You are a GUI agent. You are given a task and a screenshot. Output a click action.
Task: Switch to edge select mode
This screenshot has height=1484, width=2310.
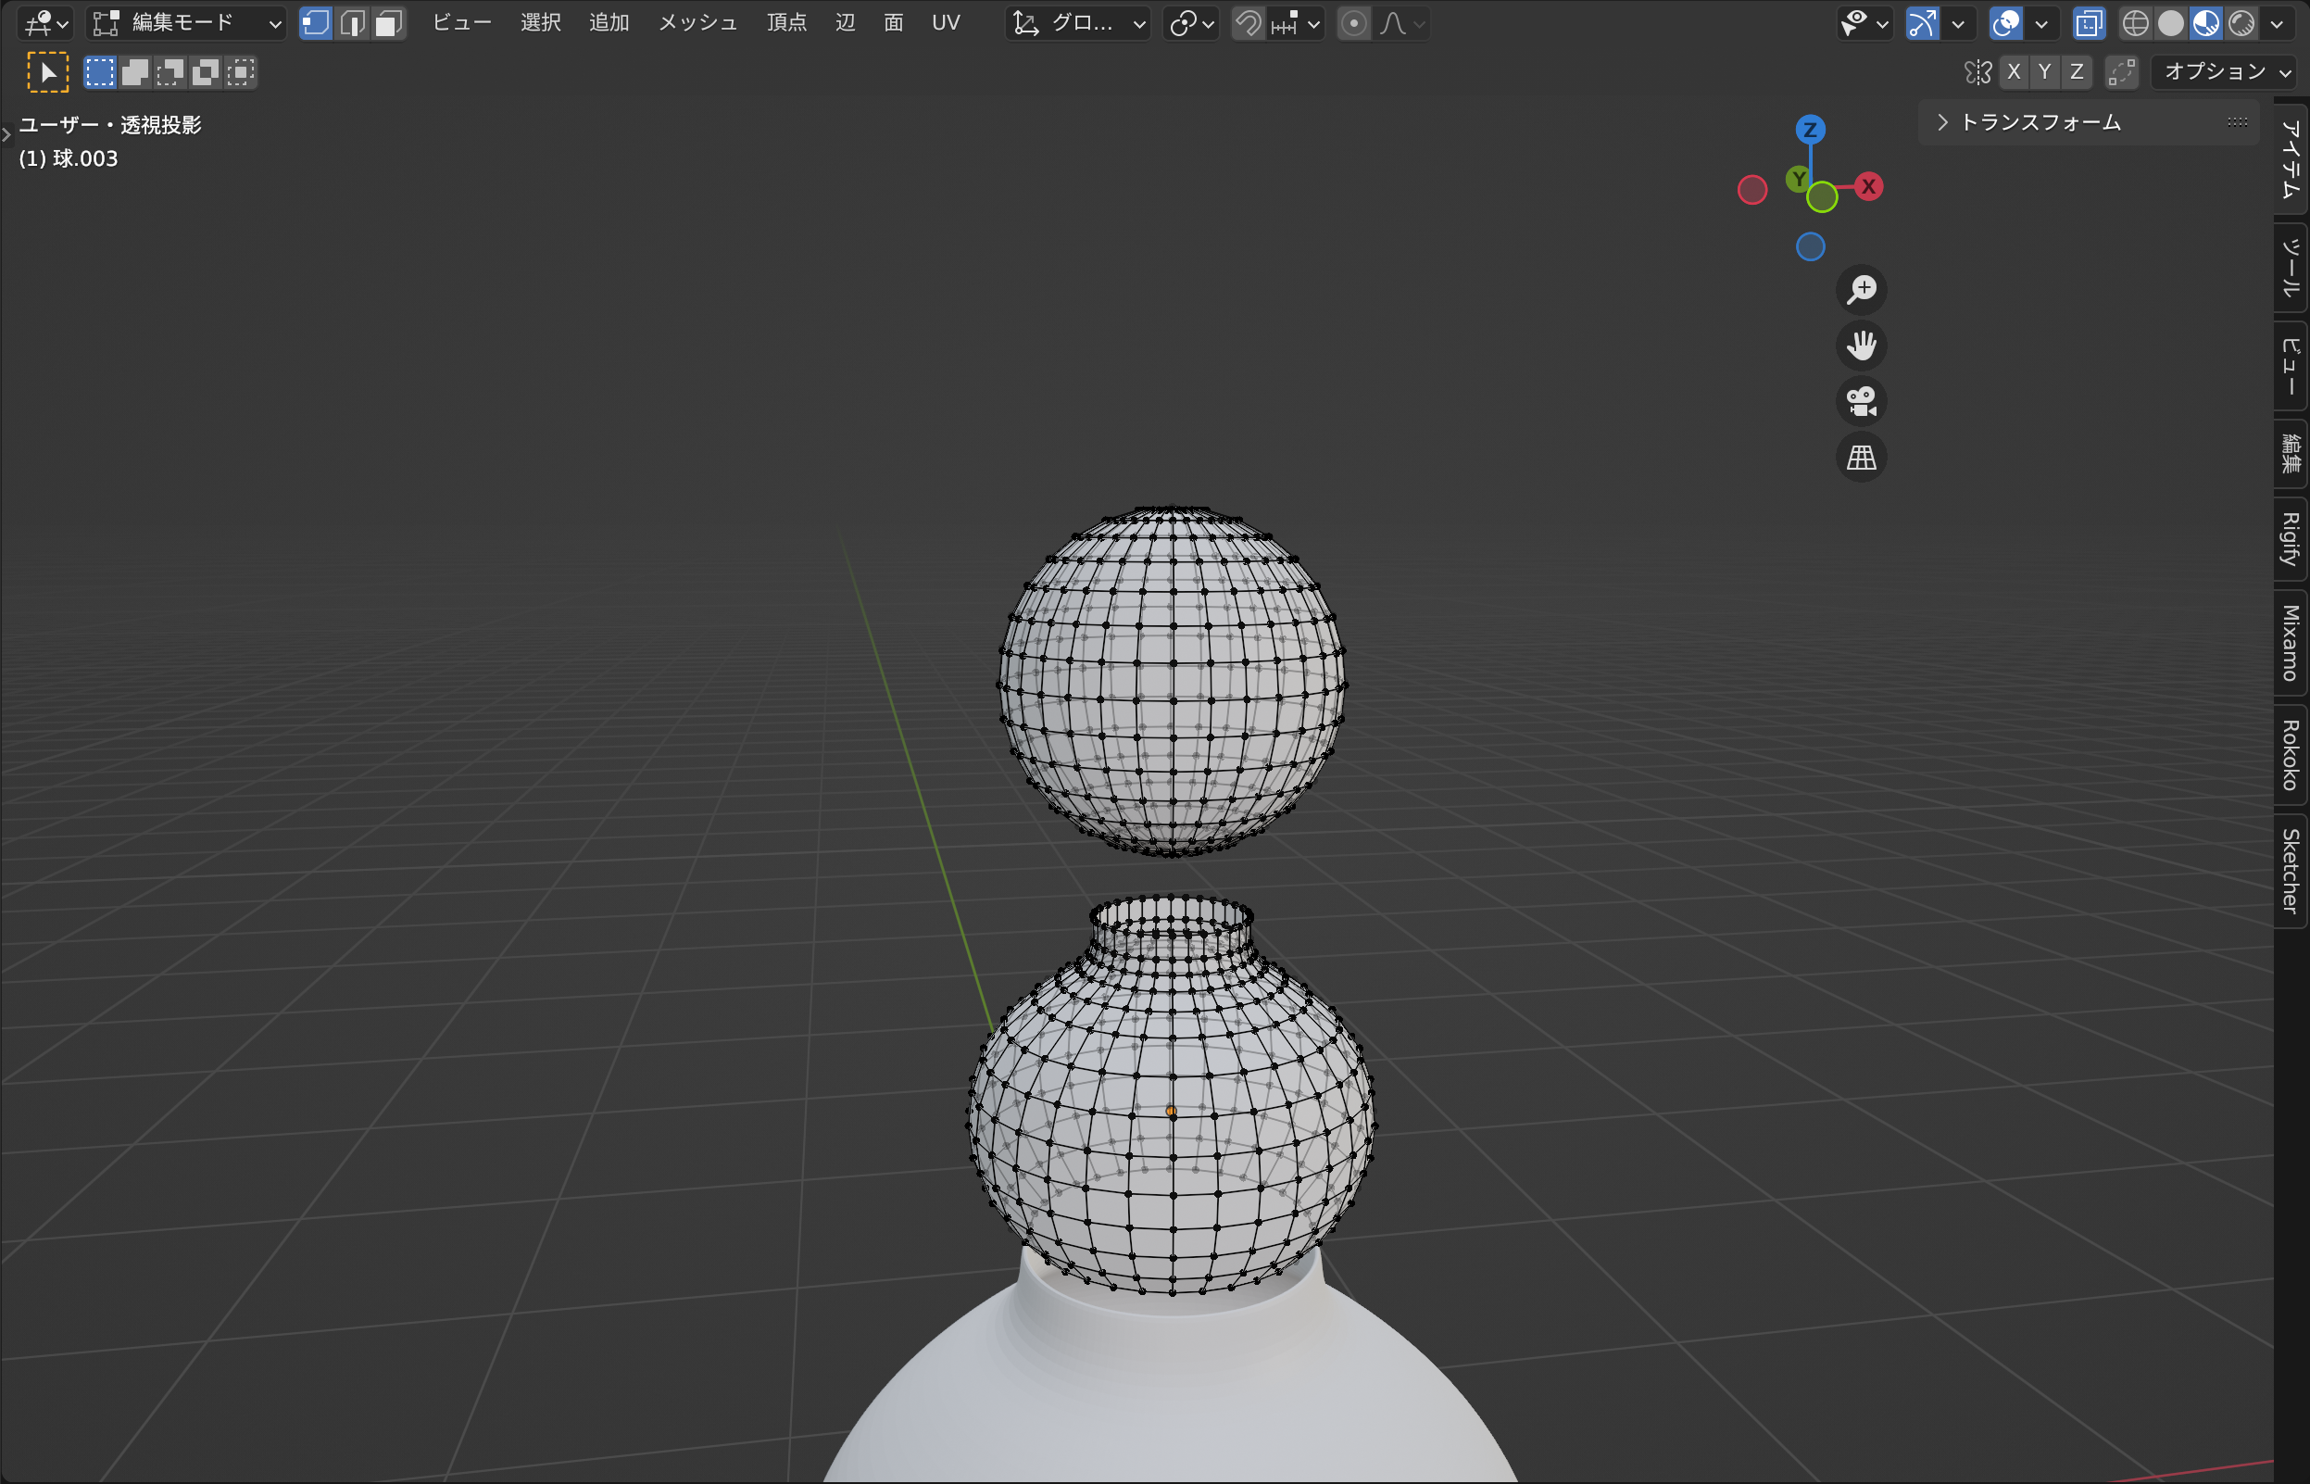point(353,23)
